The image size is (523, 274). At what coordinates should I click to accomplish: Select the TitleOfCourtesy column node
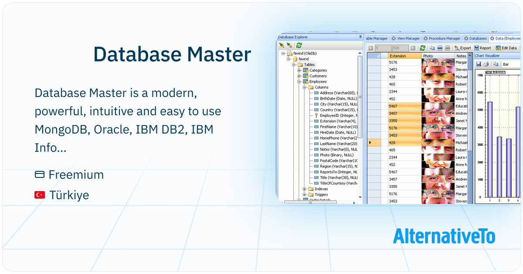[336, 183]
